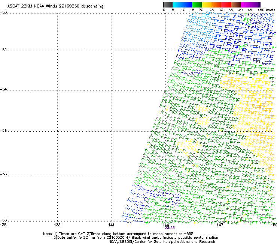The width and height of the screenshot is (277, 244).
Task: Click the latitude label '-58'
Action: point(3,174)
